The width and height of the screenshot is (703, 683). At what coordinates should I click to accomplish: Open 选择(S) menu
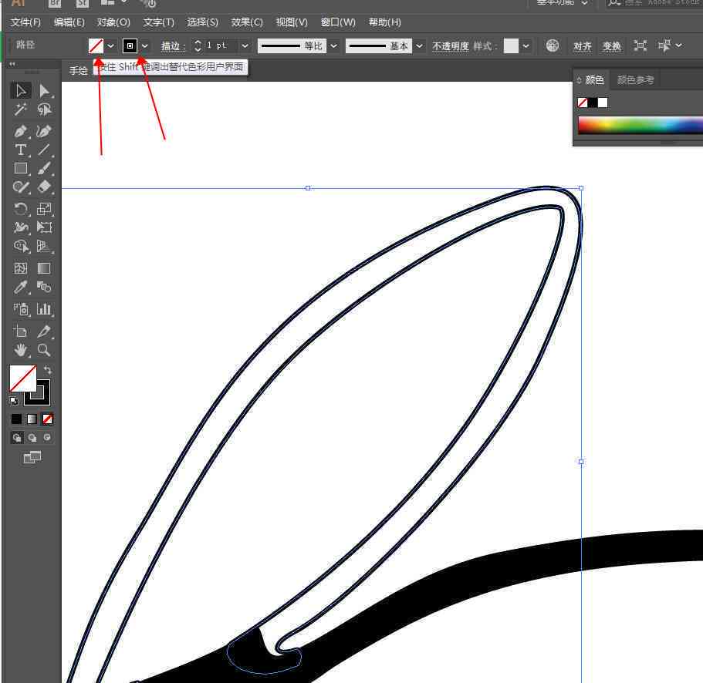202,22
